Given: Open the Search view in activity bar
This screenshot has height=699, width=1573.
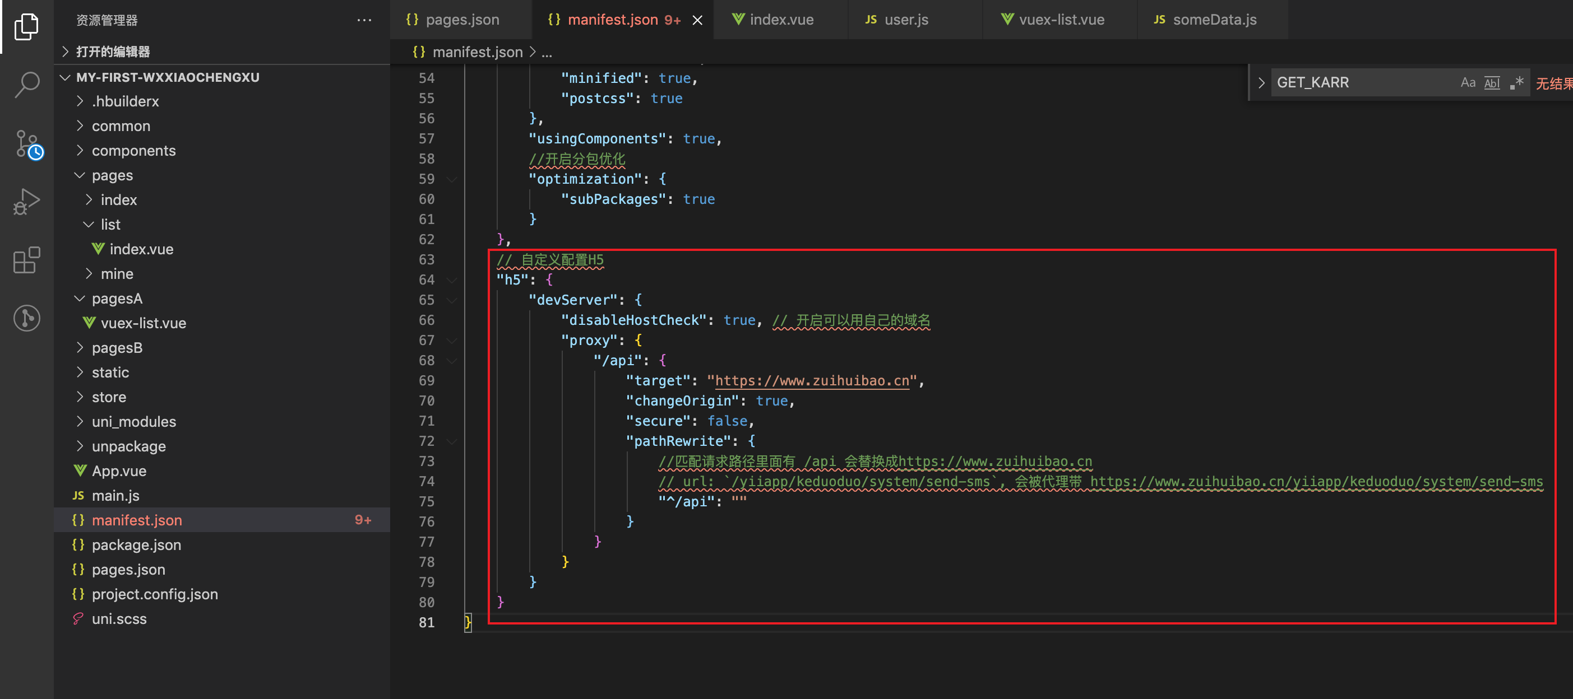Looking at the screenshot, I should point(26,84).
